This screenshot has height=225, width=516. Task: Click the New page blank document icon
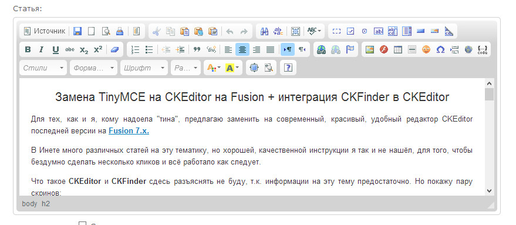coord(92,31)
